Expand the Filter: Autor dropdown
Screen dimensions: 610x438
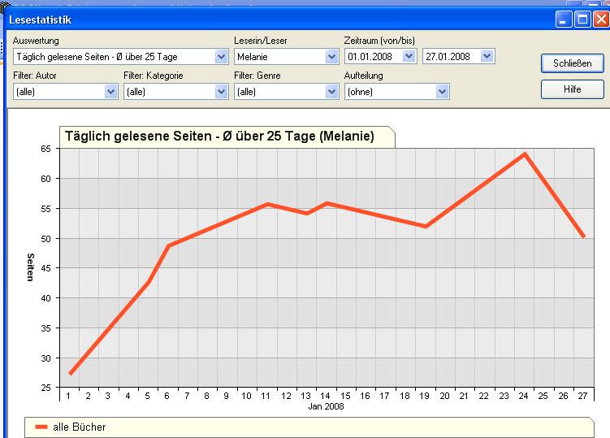pos(111,92)
